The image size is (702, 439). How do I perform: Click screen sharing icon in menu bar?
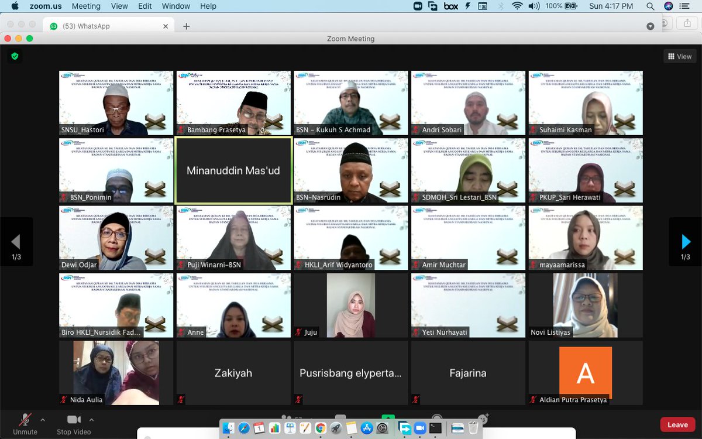coord(433,6)
